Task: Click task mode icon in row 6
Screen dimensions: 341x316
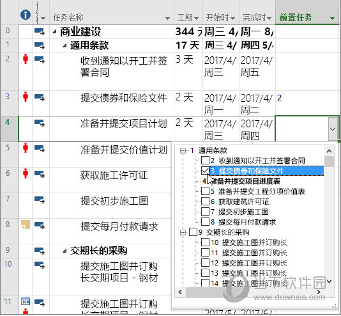Action: [x=40, y=175]
